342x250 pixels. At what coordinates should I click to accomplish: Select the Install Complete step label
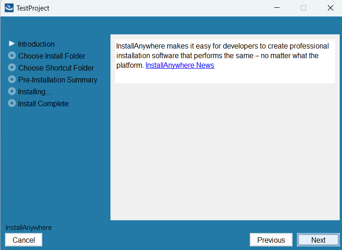tap(43, 104)
